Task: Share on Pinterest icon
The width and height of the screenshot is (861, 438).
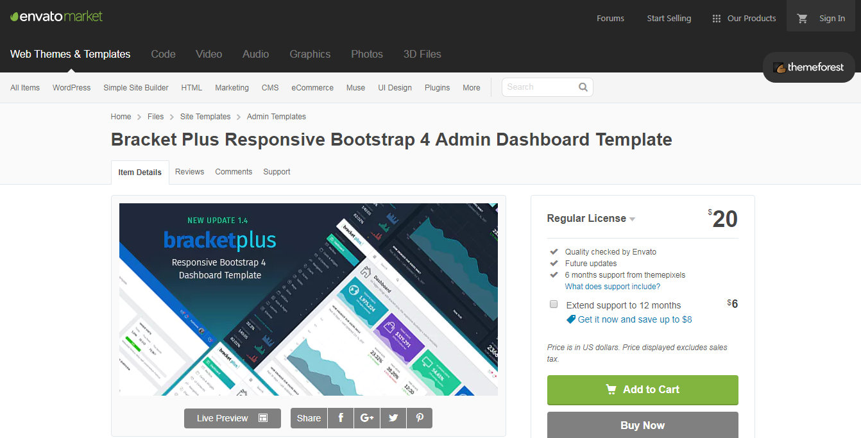Action: coord(420,418)
